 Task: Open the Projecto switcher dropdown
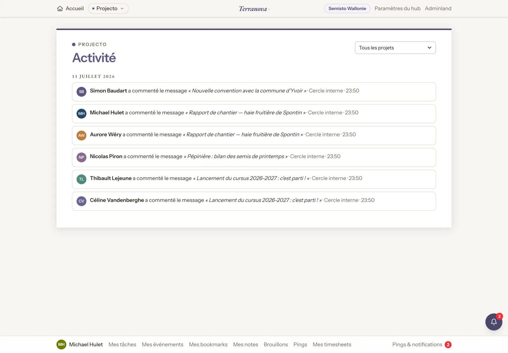point(108,9)
